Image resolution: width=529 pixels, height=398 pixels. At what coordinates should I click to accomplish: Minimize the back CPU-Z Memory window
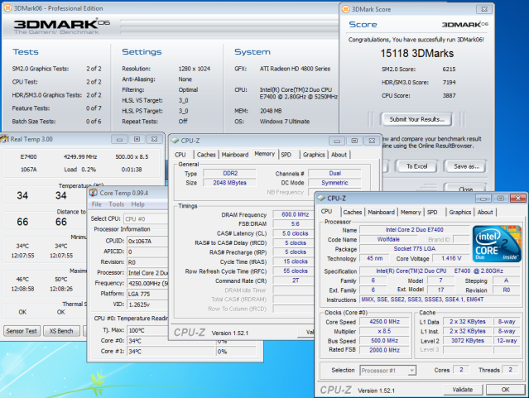337,141
